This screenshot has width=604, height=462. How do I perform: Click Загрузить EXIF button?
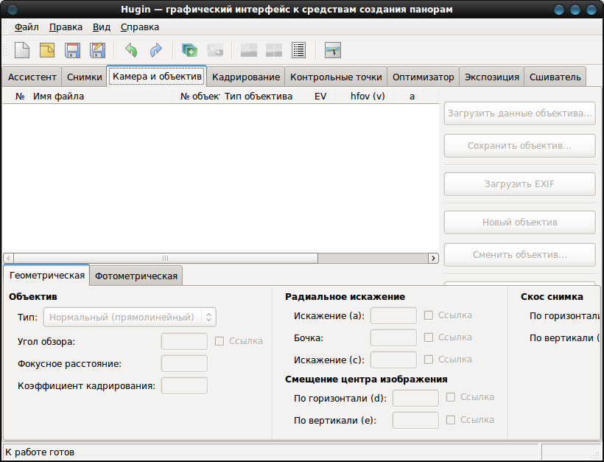pos(519,183)
